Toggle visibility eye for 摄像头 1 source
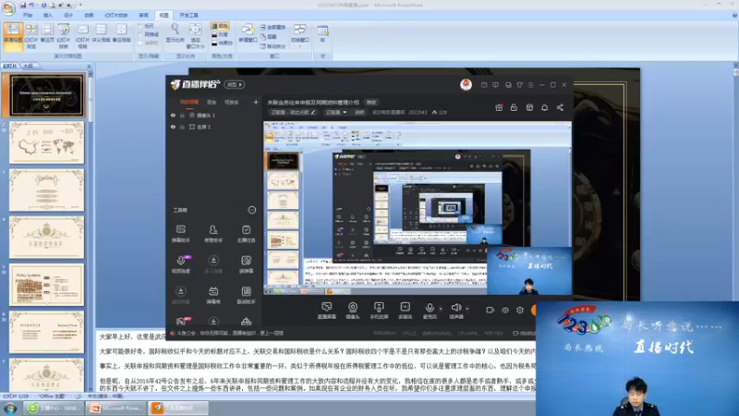The height and width of the screenshot is (416, 739). pyautogui.click(x=173, y=115)
